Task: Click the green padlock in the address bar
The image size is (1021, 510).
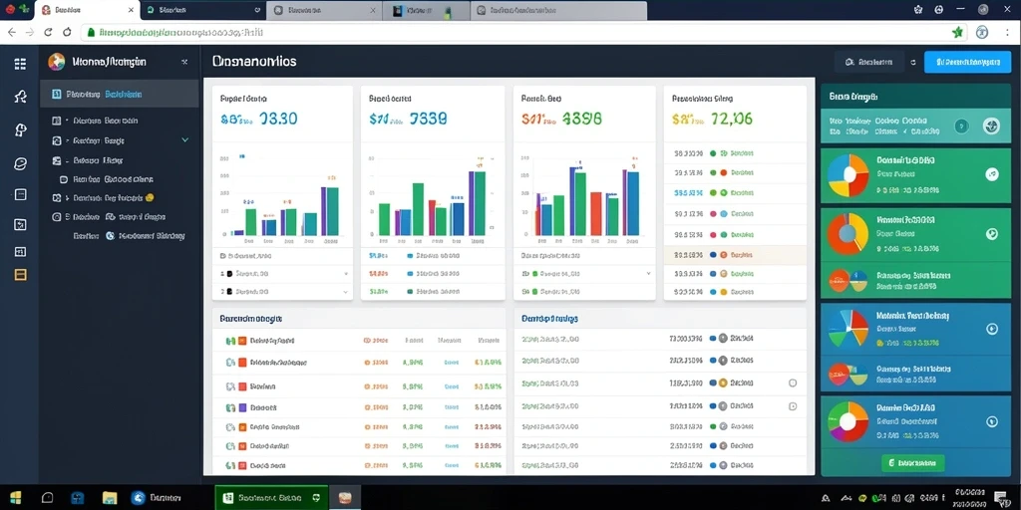Action: (x=92, y=32)
